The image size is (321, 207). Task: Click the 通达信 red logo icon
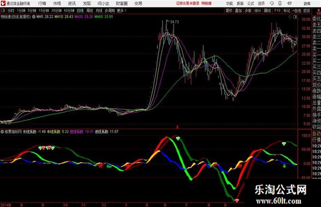(3, 3)
